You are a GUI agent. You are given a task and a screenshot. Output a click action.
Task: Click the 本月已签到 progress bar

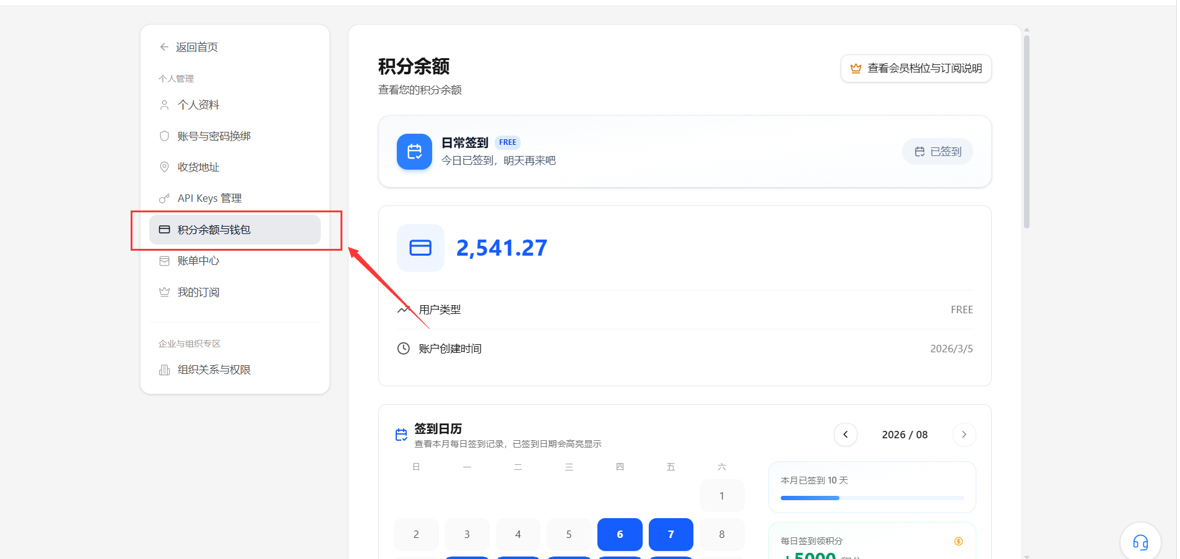coord(872,498)
